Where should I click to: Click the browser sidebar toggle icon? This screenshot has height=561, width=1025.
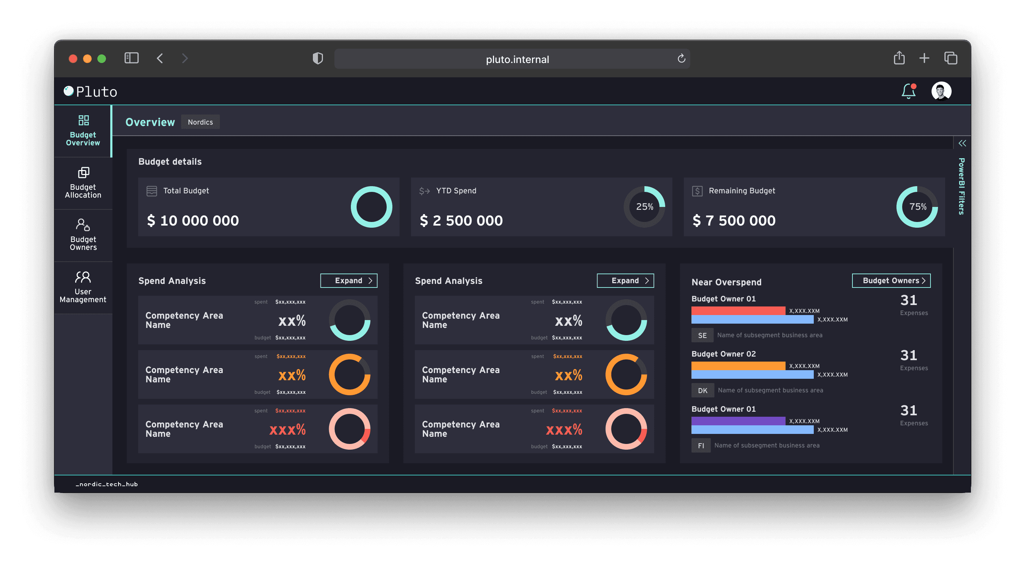coord(131,58)
